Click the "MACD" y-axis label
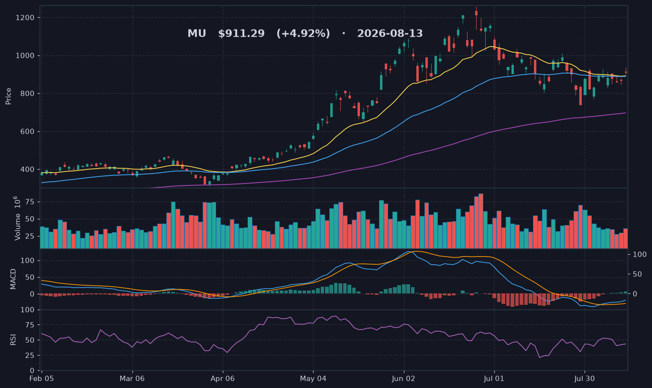Image resolution: width=652 pixels, height=388 pixels. pos(13,279)
